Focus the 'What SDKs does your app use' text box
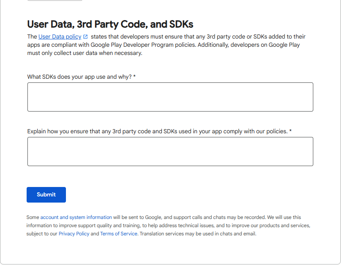The image size is (344, 269). [x=170, y=97]
